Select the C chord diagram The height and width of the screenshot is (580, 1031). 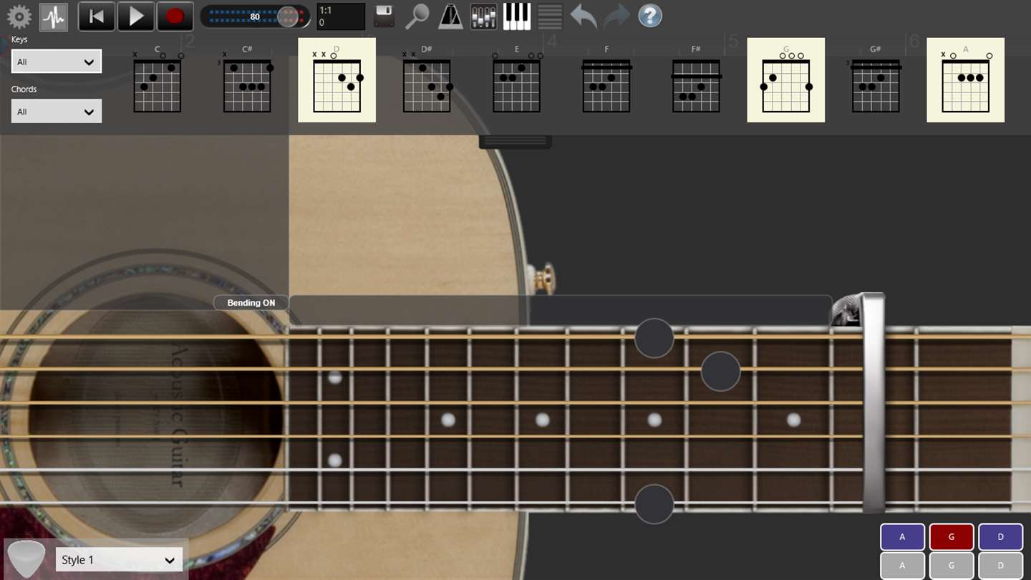coord(158,80)
